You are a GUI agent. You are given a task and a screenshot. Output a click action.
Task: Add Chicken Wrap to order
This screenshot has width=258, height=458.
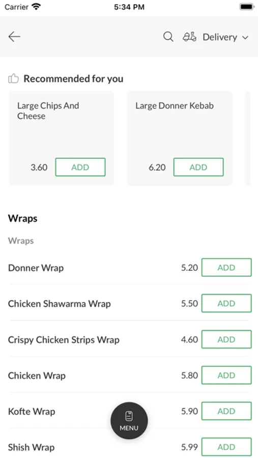coord(226,375)
